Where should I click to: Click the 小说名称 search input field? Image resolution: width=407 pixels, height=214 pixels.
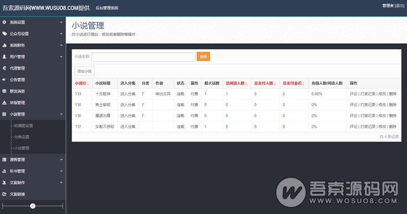(143, 56)
